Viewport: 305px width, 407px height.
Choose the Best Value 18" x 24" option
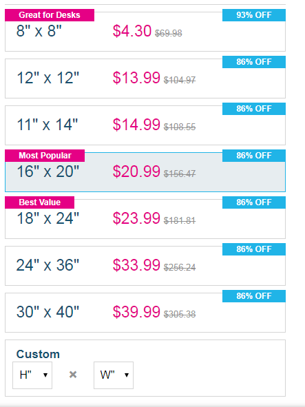coord(145,219)
